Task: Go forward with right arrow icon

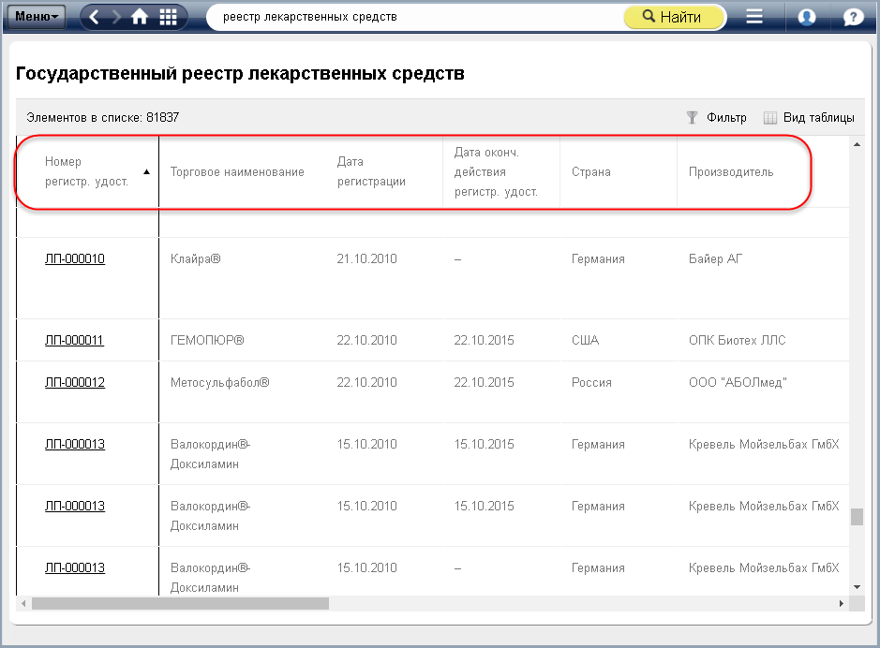Action: point(116,17)
